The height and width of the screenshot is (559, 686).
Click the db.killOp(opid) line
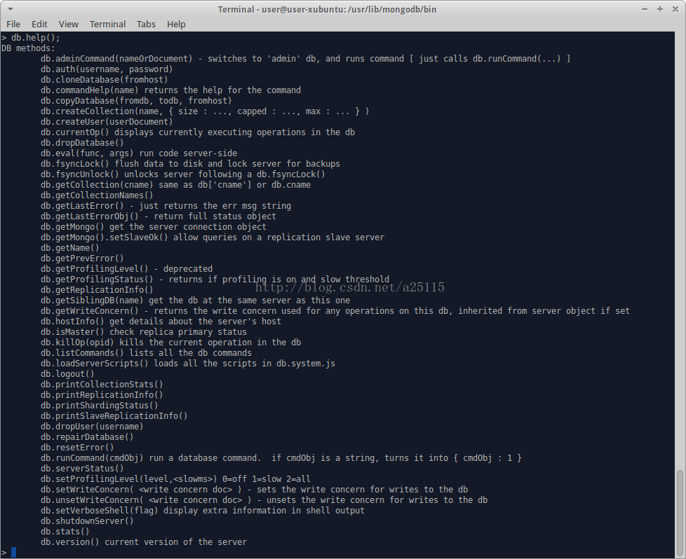[170, 343]
